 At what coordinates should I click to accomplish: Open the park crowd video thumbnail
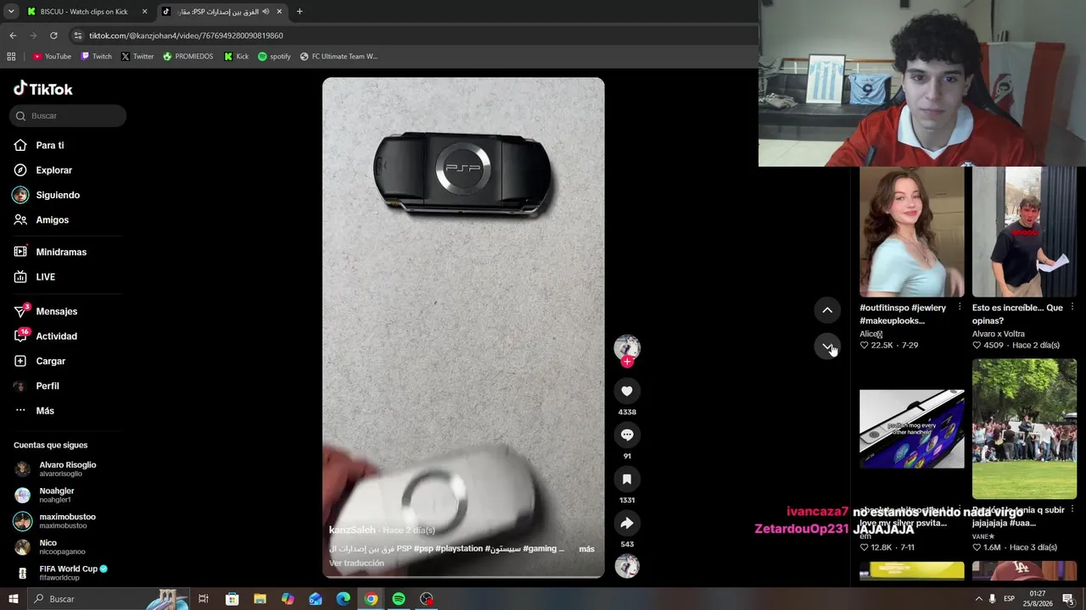(1024, 429)
